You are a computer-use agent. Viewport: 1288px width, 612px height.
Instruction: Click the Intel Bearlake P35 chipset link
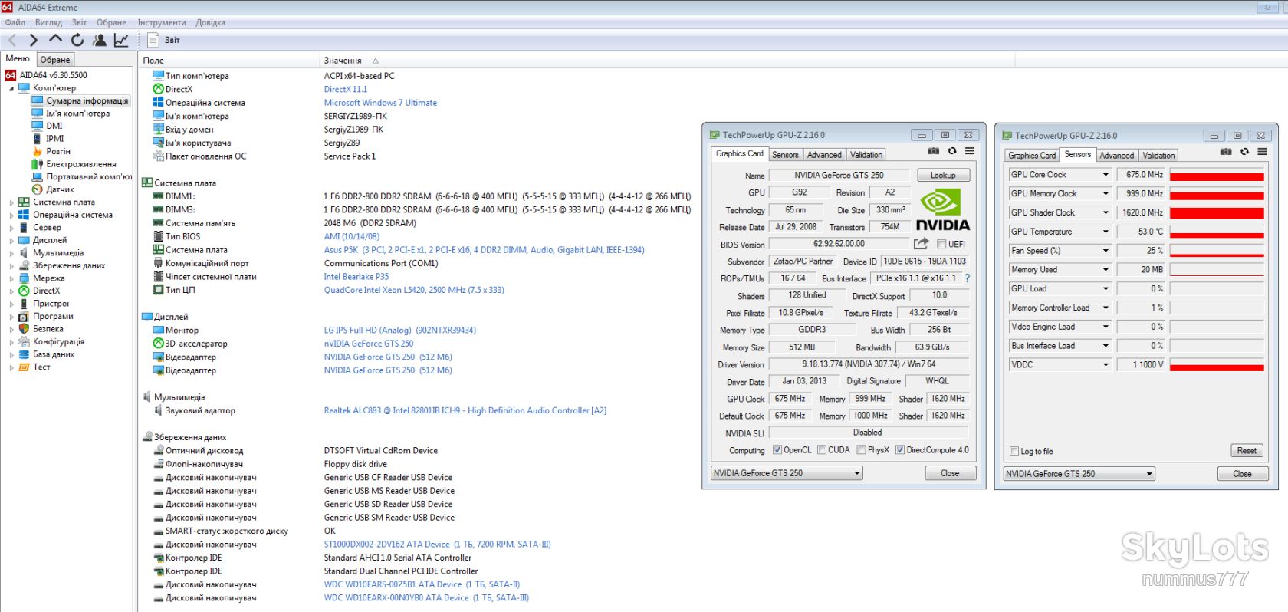356,277
